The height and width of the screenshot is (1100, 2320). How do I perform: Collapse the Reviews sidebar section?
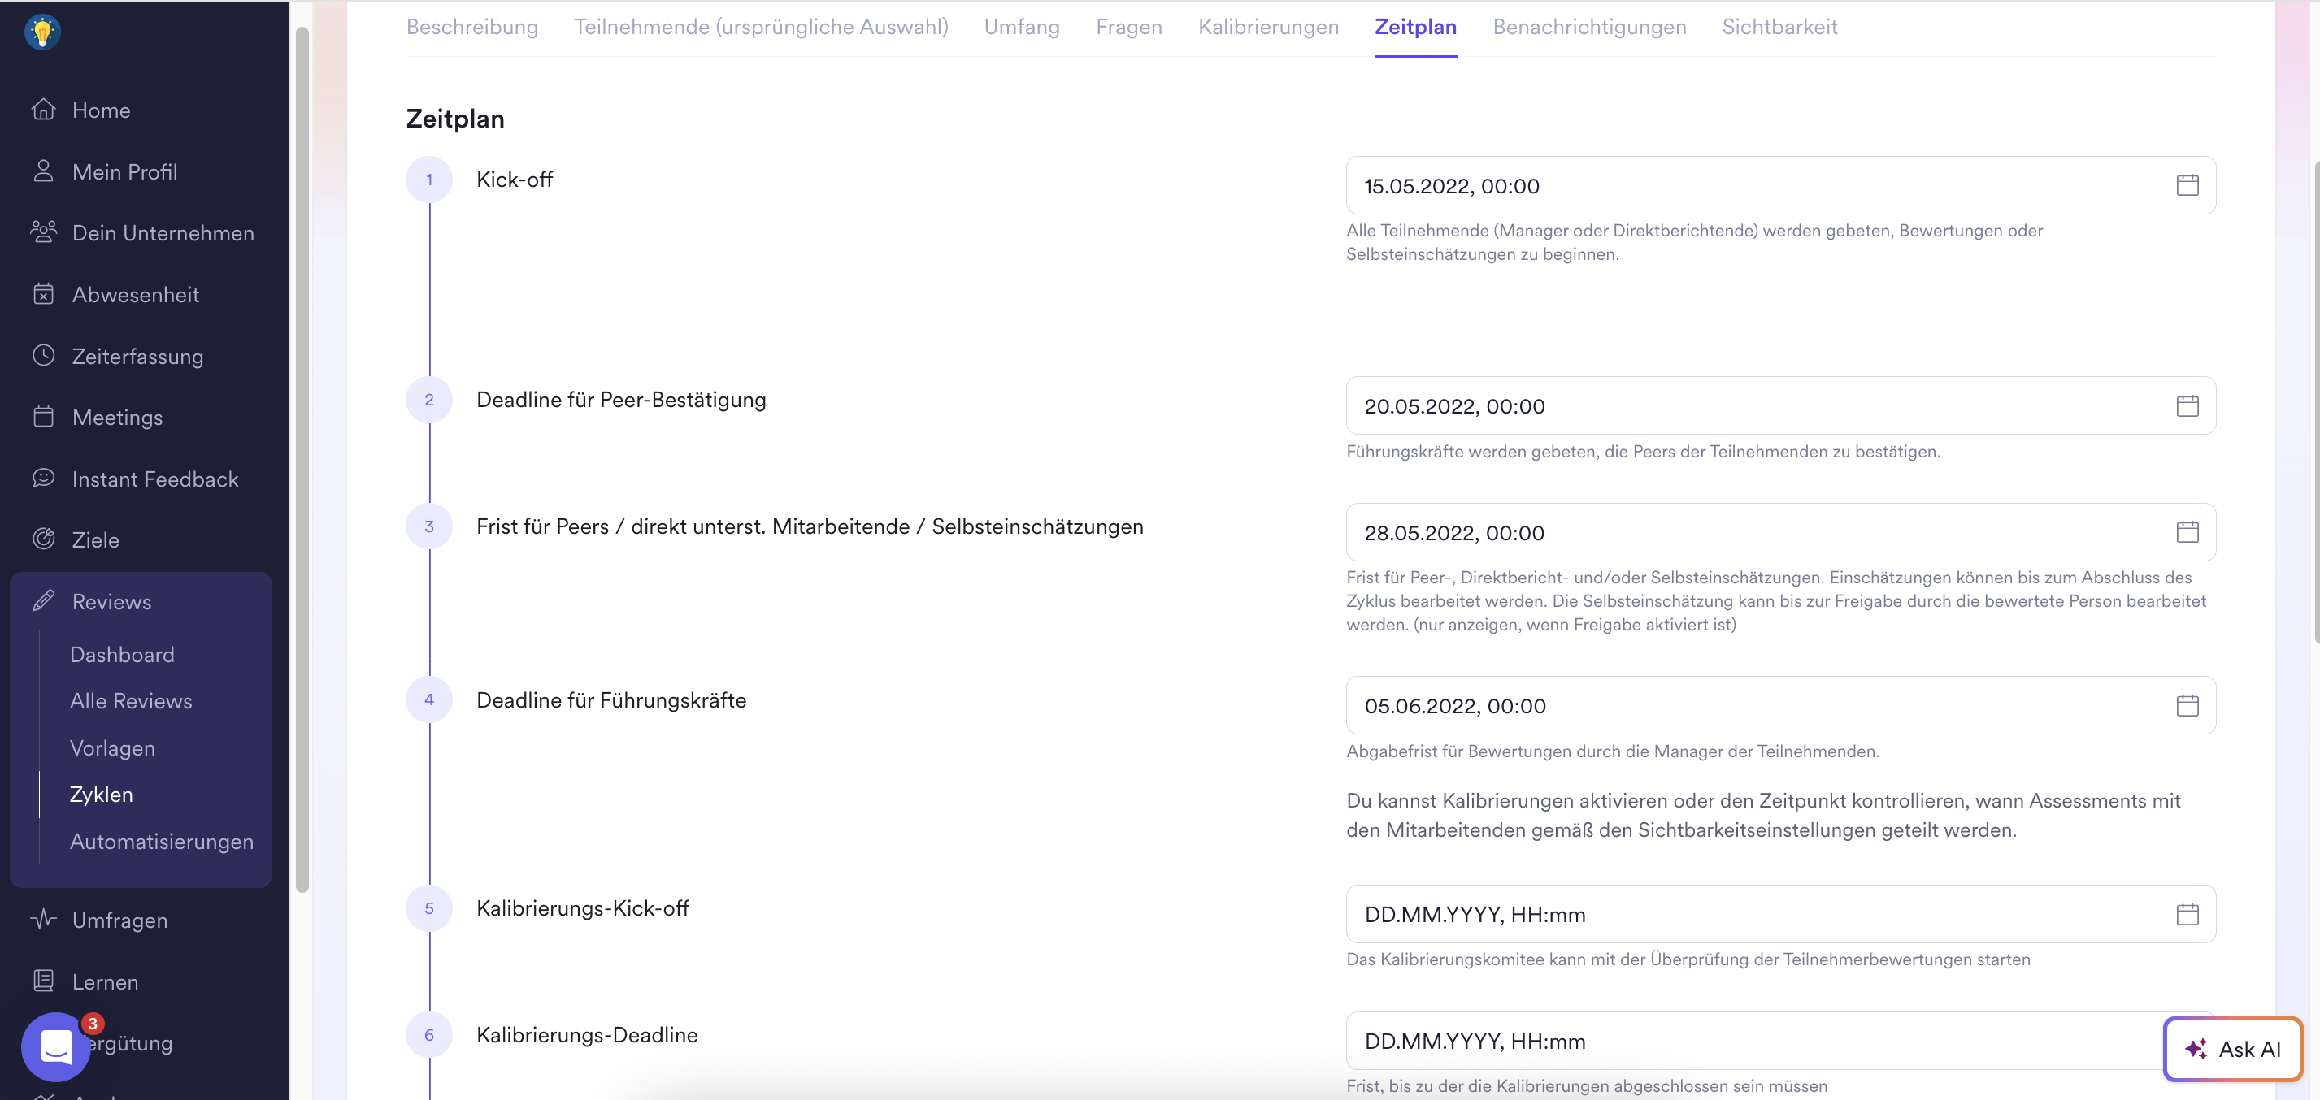click(x=111, y=601)
